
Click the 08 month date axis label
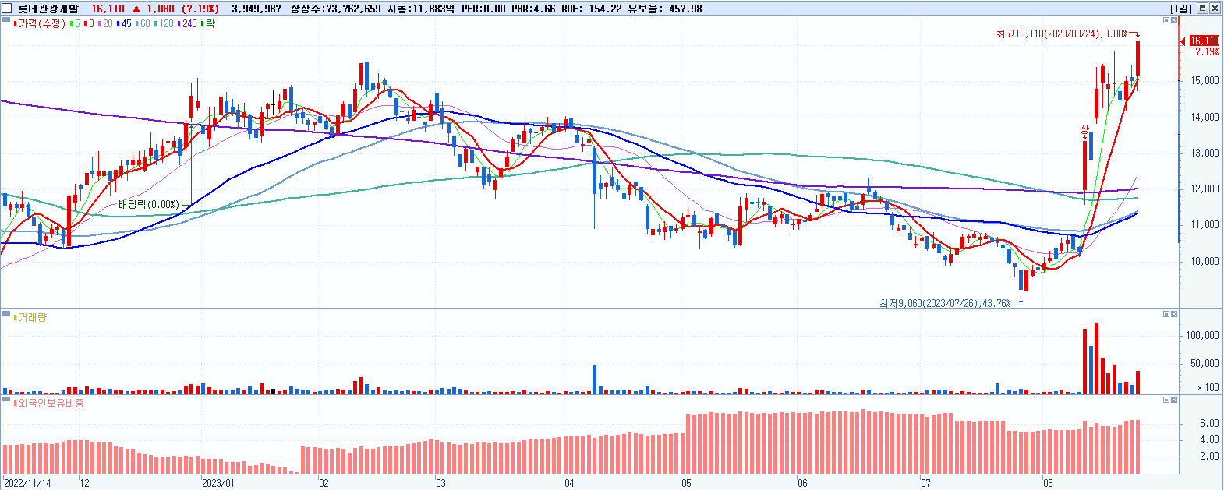coord(1048,483)
